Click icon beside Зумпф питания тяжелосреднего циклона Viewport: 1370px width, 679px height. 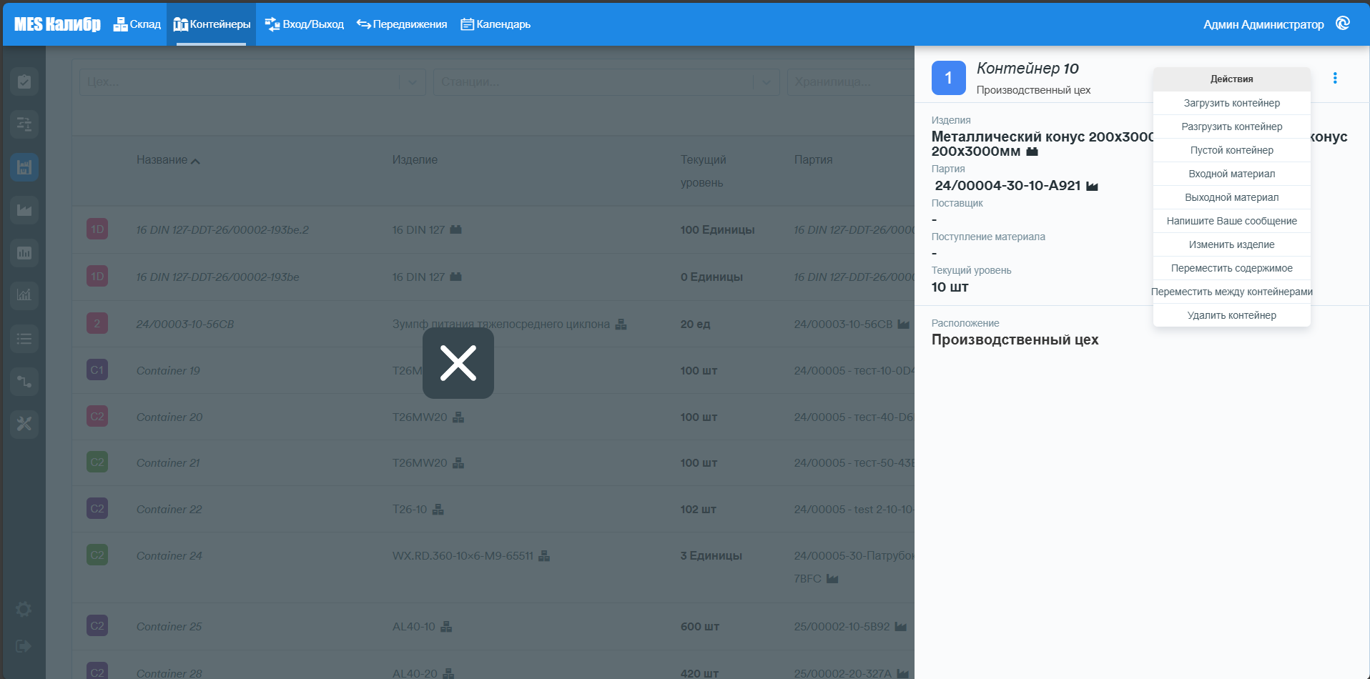pyautogui.click(x=621, y=324)
